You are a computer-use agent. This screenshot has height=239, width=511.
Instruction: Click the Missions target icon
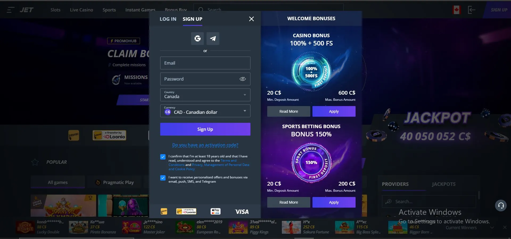pos(116,79)
